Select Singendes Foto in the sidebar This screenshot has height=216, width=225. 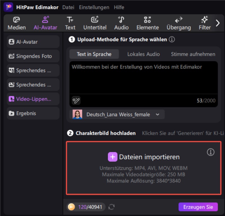pyautogui.click(x=33, y=56)
